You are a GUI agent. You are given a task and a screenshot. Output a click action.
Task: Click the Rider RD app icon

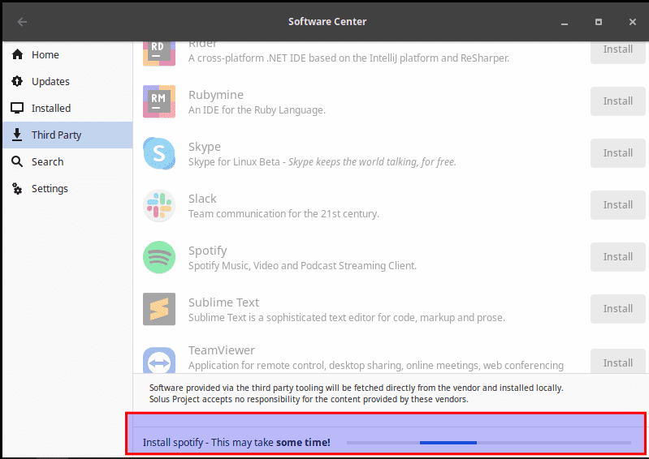[x=159, y=54]
